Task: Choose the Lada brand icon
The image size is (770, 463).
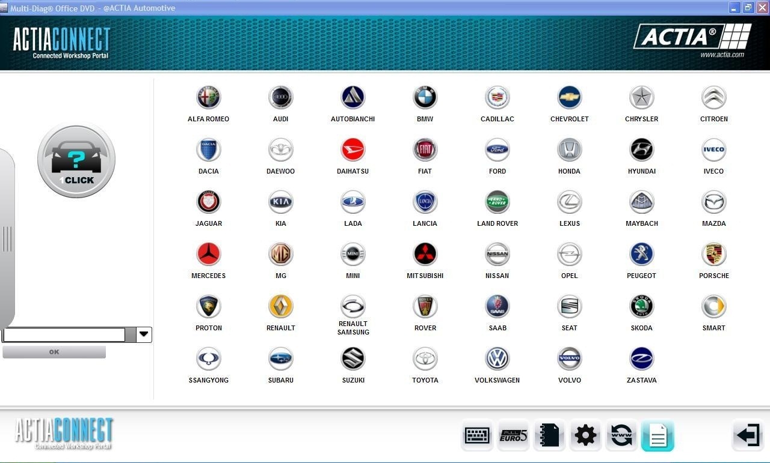Action: pyautogui.click(x=353, y=202)
